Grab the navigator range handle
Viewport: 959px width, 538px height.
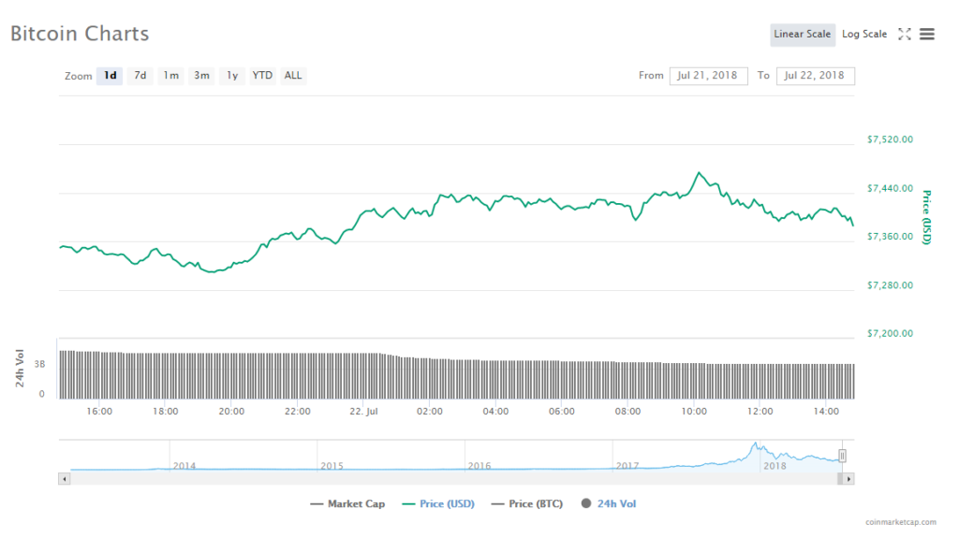pos(842,456)
